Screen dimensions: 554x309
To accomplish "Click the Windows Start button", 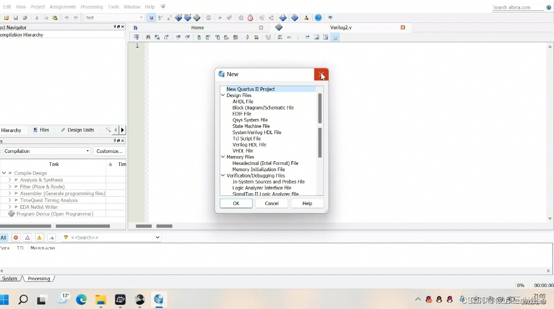I will (4, 300).
